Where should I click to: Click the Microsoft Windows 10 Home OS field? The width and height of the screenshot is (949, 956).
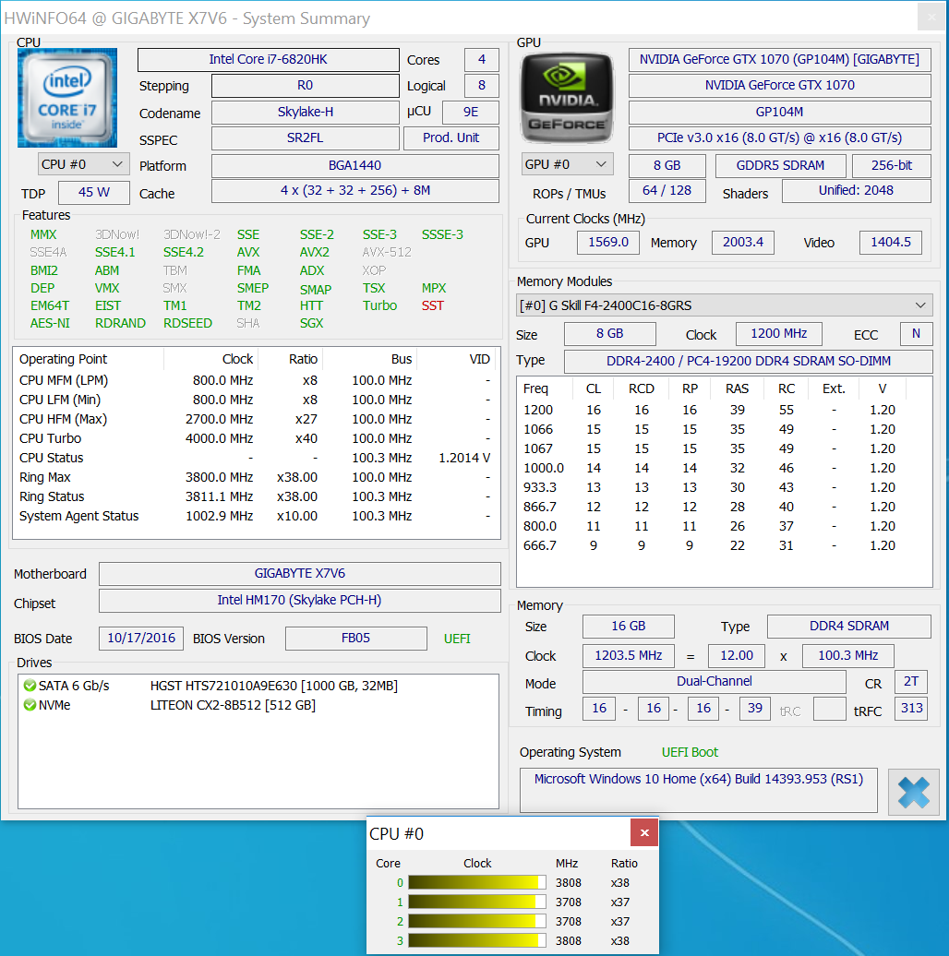coord(698,790)
